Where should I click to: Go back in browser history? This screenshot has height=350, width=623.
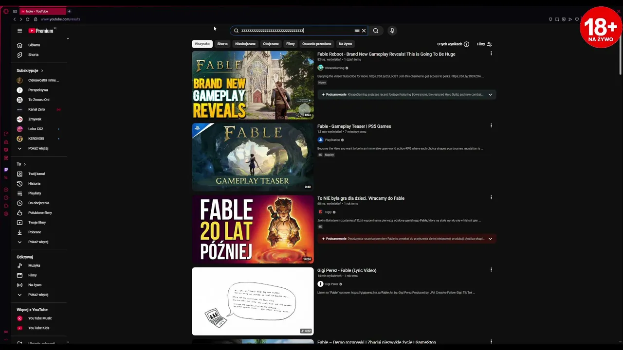coord(15,19)
